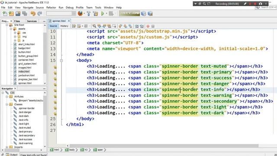Click the New Project toolbar icon

(11, 13)
